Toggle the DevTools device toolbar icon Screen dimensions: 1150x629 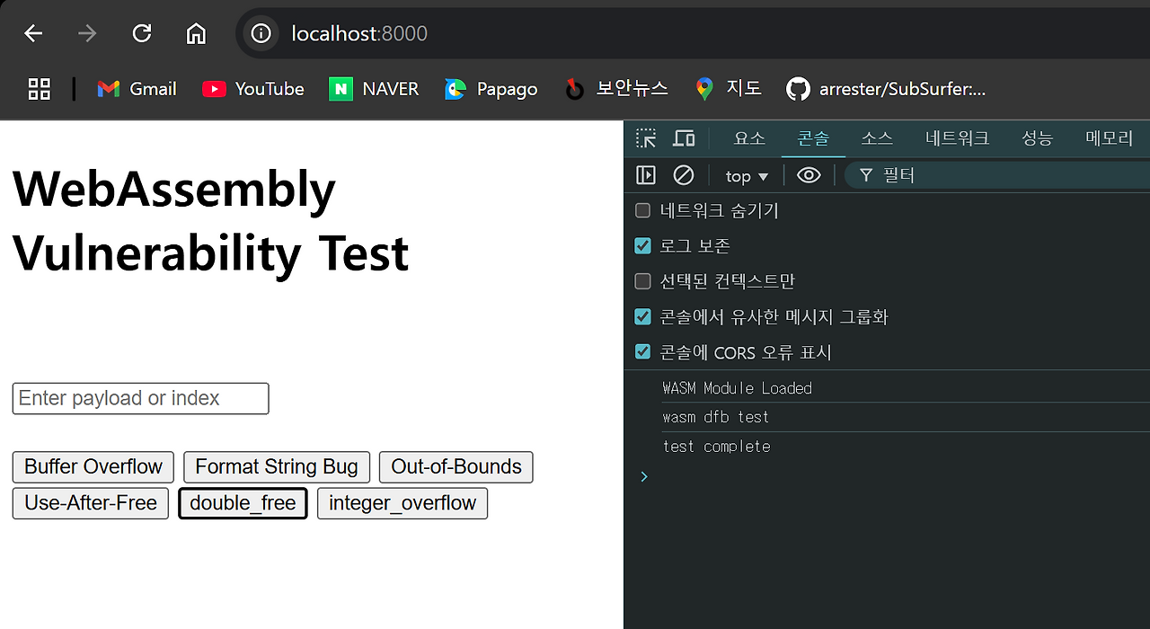tap(684, 138)
